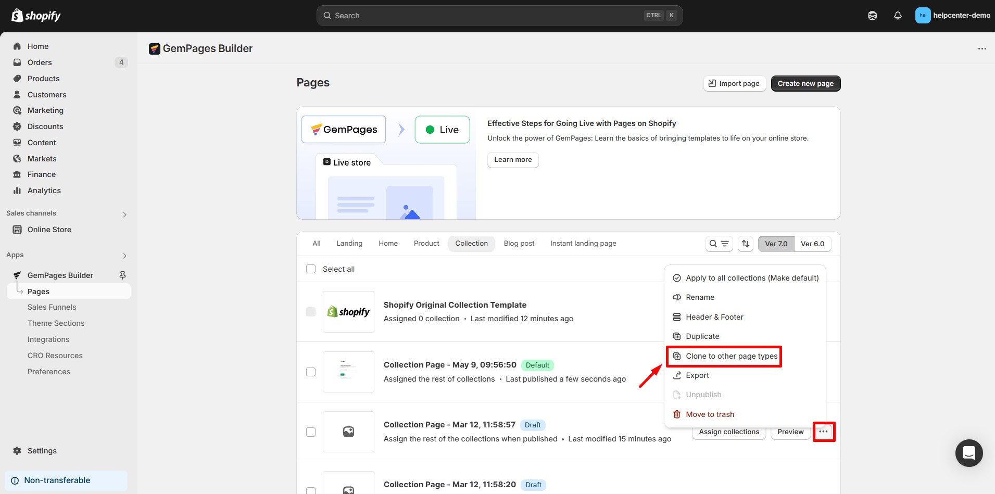Switch to the Blog post tab
This screenshot has width=995, height=494.
pyautogui.click(x=519, y=243)
